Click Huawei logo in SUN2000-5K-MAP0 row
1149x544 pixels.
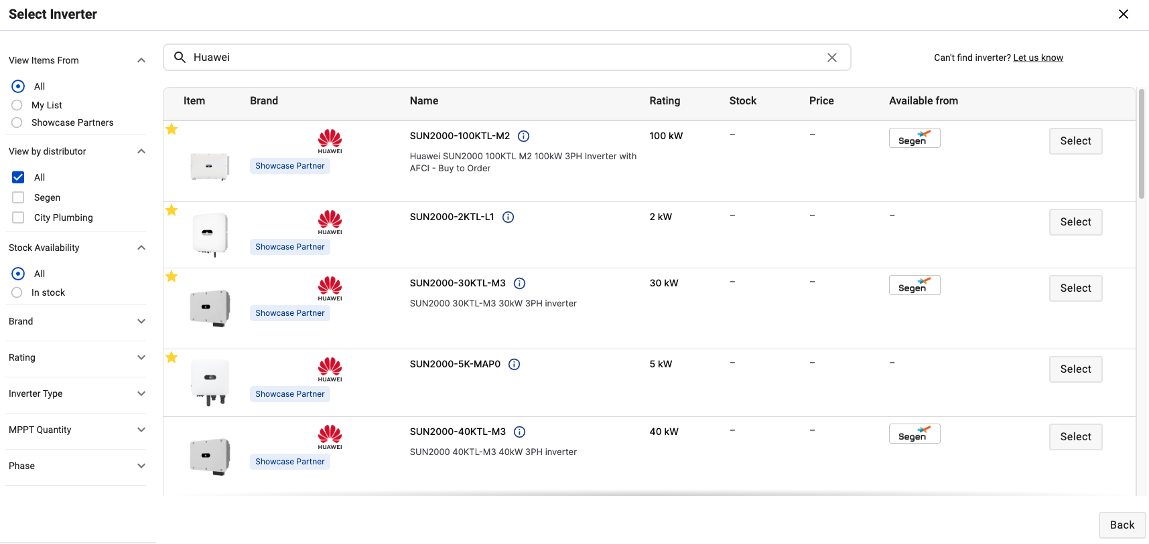(330, 370)
